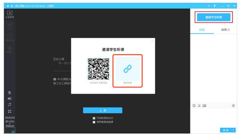Click the dimmed camera sidebar icon
Viewport: 240px width, 136px height.
(x=10, y=48)
